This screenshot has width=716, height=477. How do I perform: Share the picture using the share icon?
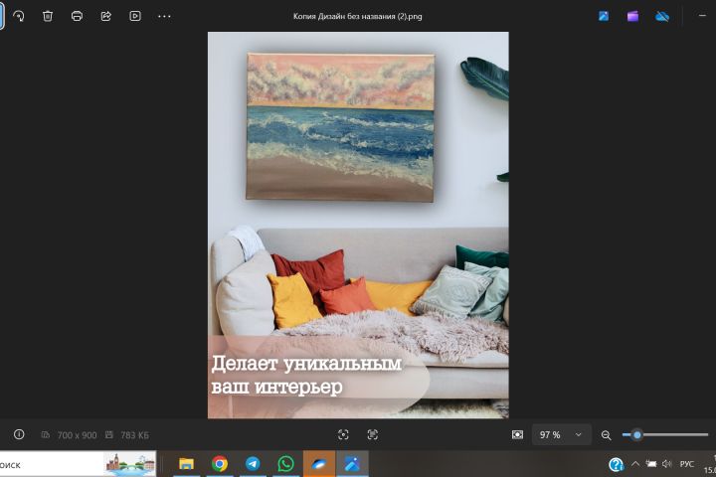coord(106,17)
